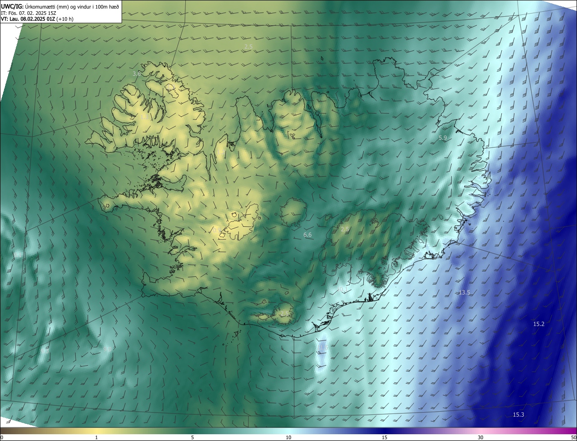The height and width of the screenshot is (441, 577).
Task: Click the 15 tick on the color scale
Action: tap(385, 437)
